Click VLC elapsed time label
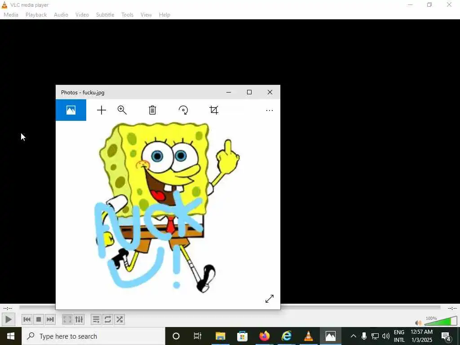Image resolution: width=460 pixels, height=345 pixels. (8, 308)
